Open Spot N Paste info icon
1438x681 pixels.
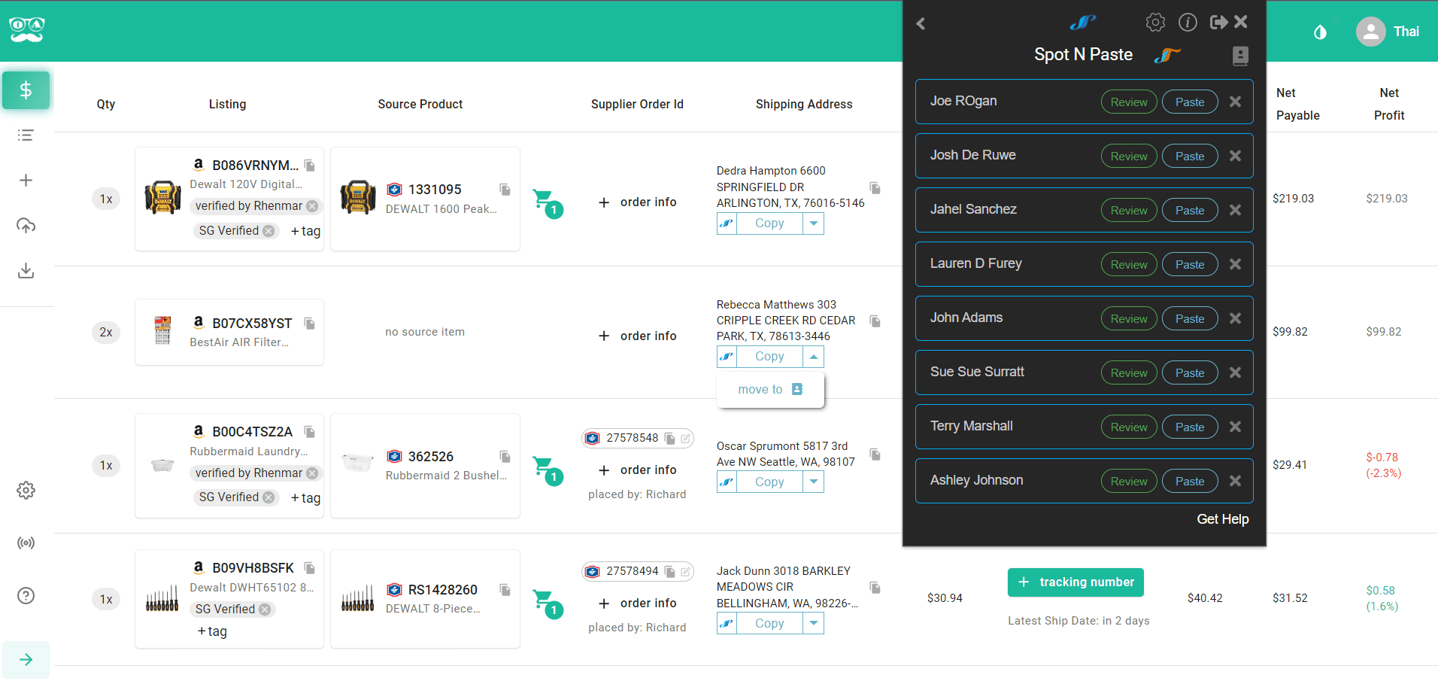(x=1188, y=23)
